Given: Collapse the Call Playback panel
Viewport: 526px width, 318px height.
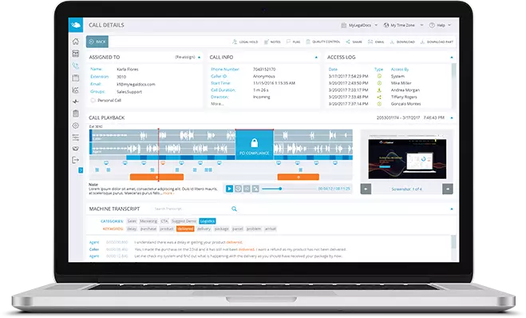Looking at the screenshot, I should 452,118.
